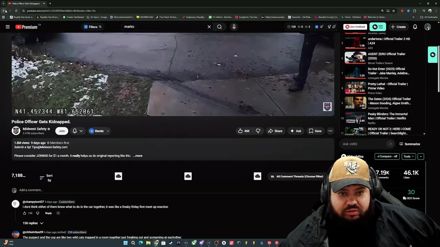Open Do Not Enter (2025) trailer
440x247 pixels.
pos(388,71)
